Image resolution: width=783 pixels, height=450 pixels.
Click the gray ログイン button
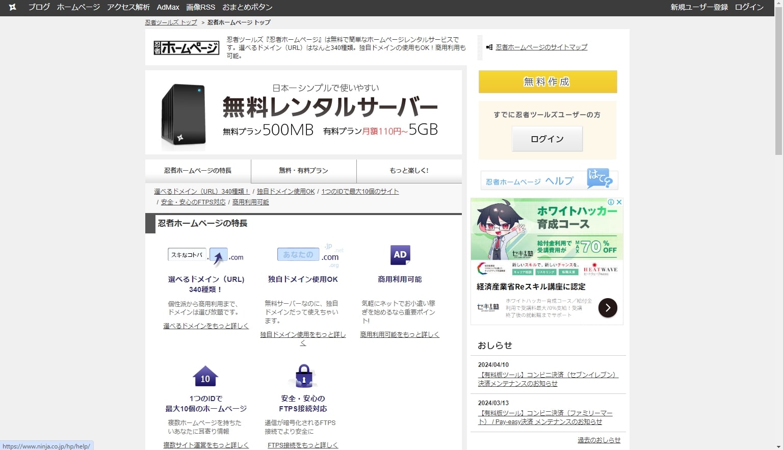[x=547, y=139]
